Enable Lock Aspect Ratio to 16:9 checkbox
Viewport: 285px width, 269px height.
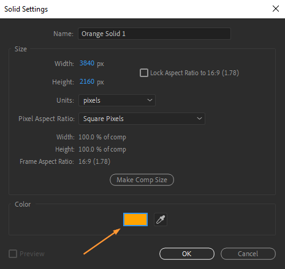point(144,73)
